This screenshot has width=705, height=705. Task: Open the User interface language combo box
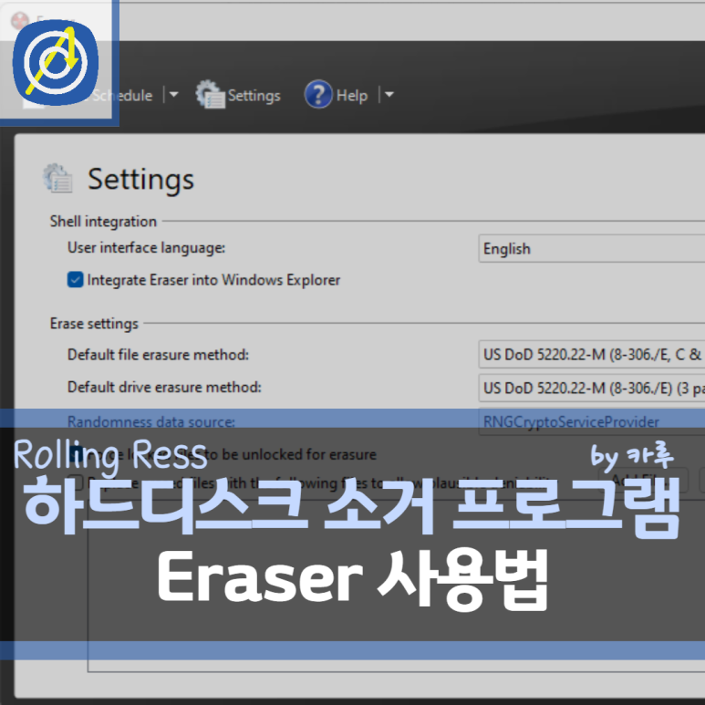[591, 249]
